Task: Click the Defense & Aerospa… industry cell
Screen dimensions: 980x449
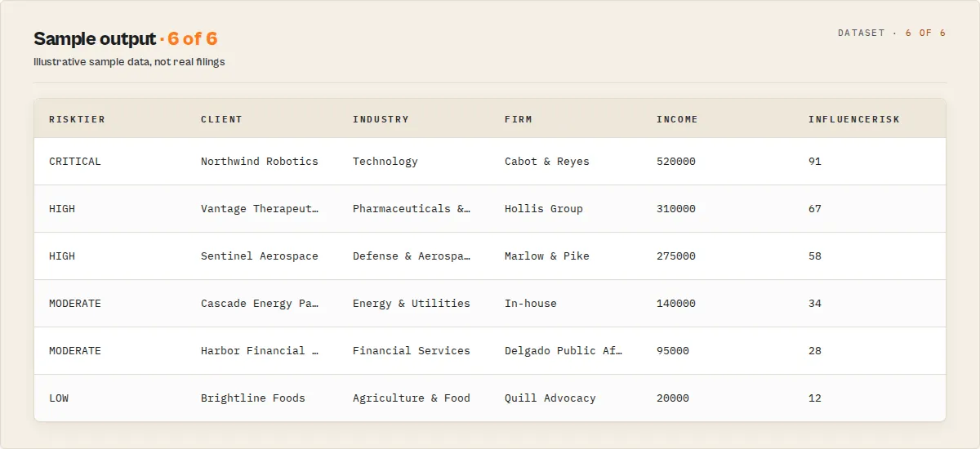Action: pyautogui.click(x=412, y=256)
